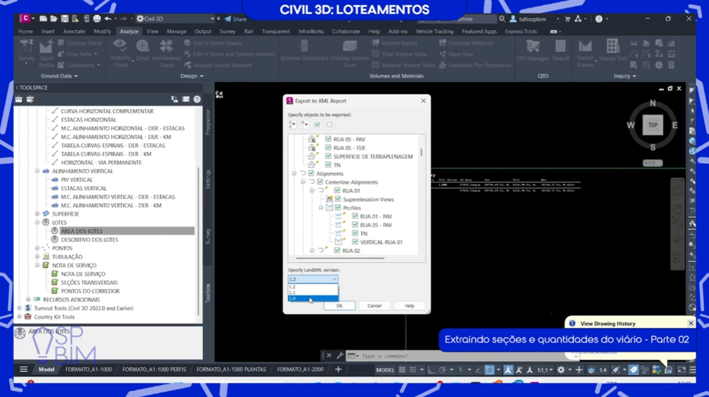Toggle the drawing grid display icon
This screenshot has width=709, height=397.
point(402,370)
